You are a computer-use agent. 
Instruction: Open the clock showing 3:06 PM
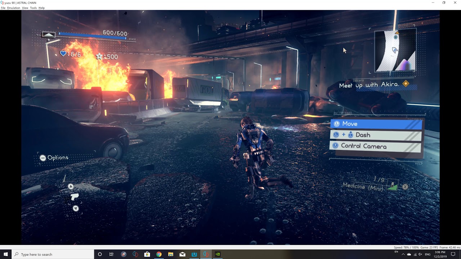point(440,254)
